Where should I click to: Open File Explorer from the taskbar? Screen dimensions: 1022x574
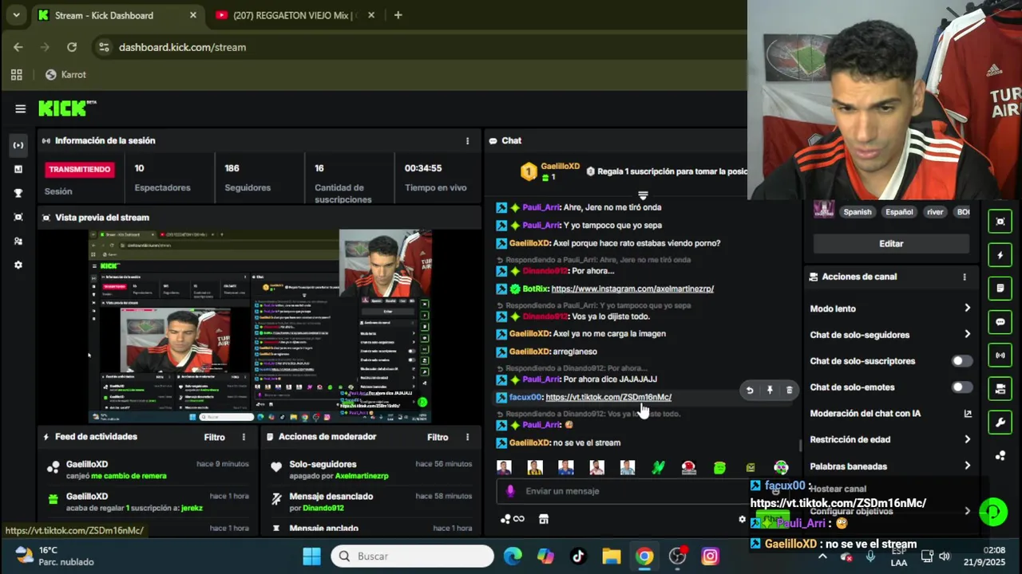click(611, 556)
